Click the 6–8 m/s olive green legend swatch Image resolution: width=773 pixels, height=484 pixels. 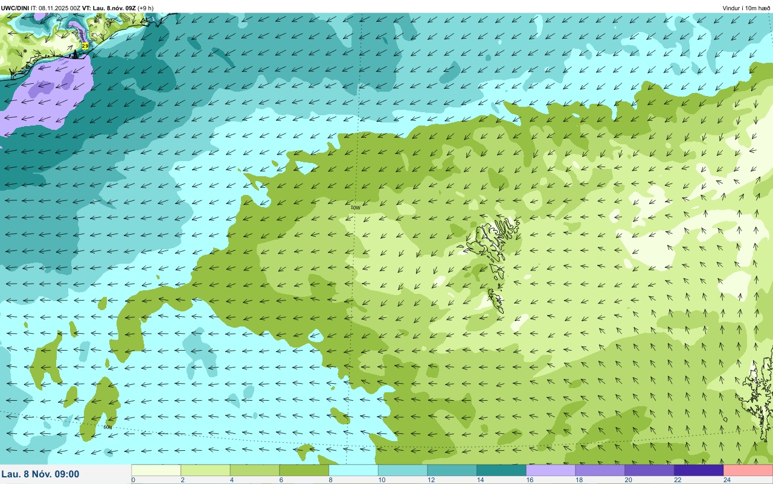pyautogui.click(x=304, y=470)
